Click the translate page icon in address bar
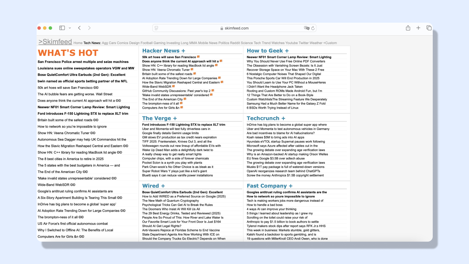 (x=307, y=28)
